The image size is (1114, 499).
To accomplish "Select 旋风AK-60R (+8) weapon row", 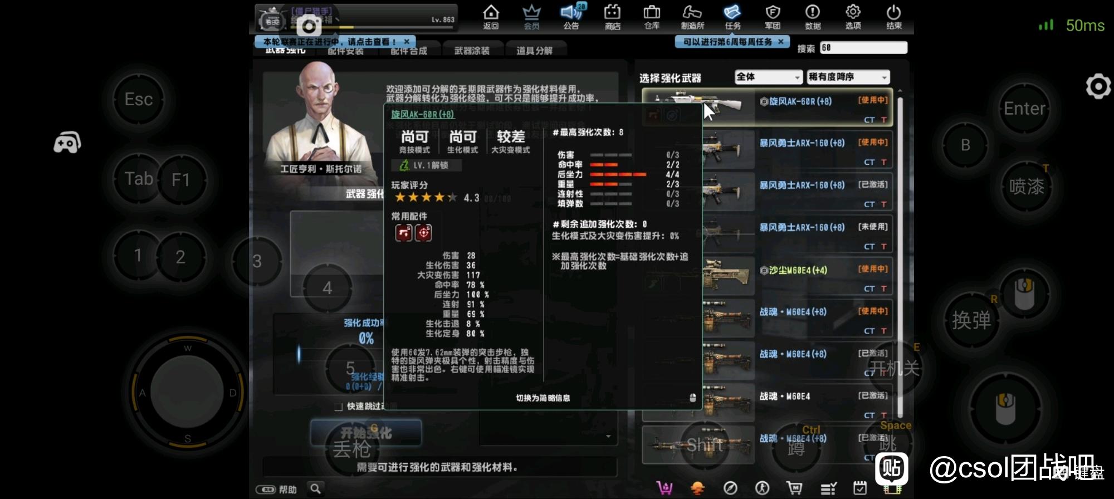I will click(767, 108).
